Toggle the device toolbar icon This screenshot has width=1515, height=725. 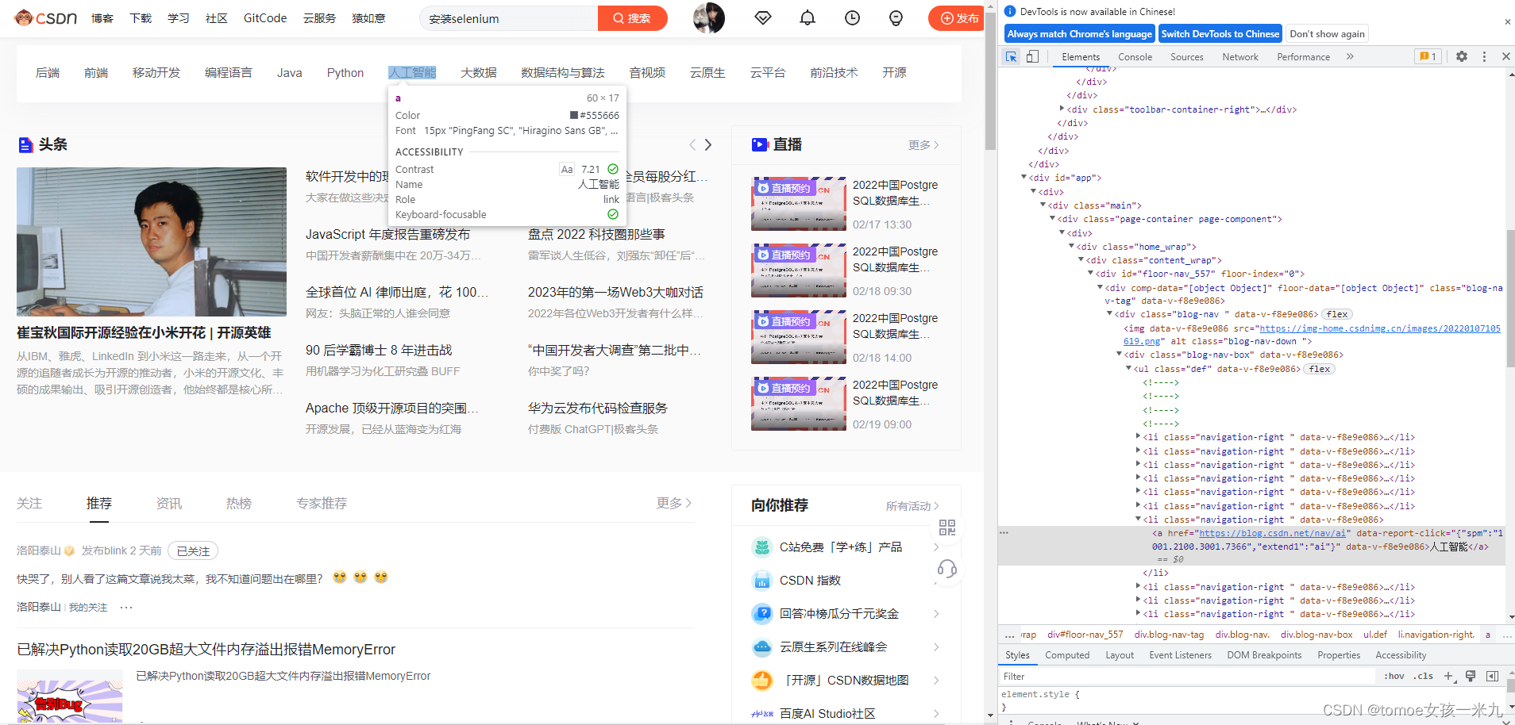1032,56
